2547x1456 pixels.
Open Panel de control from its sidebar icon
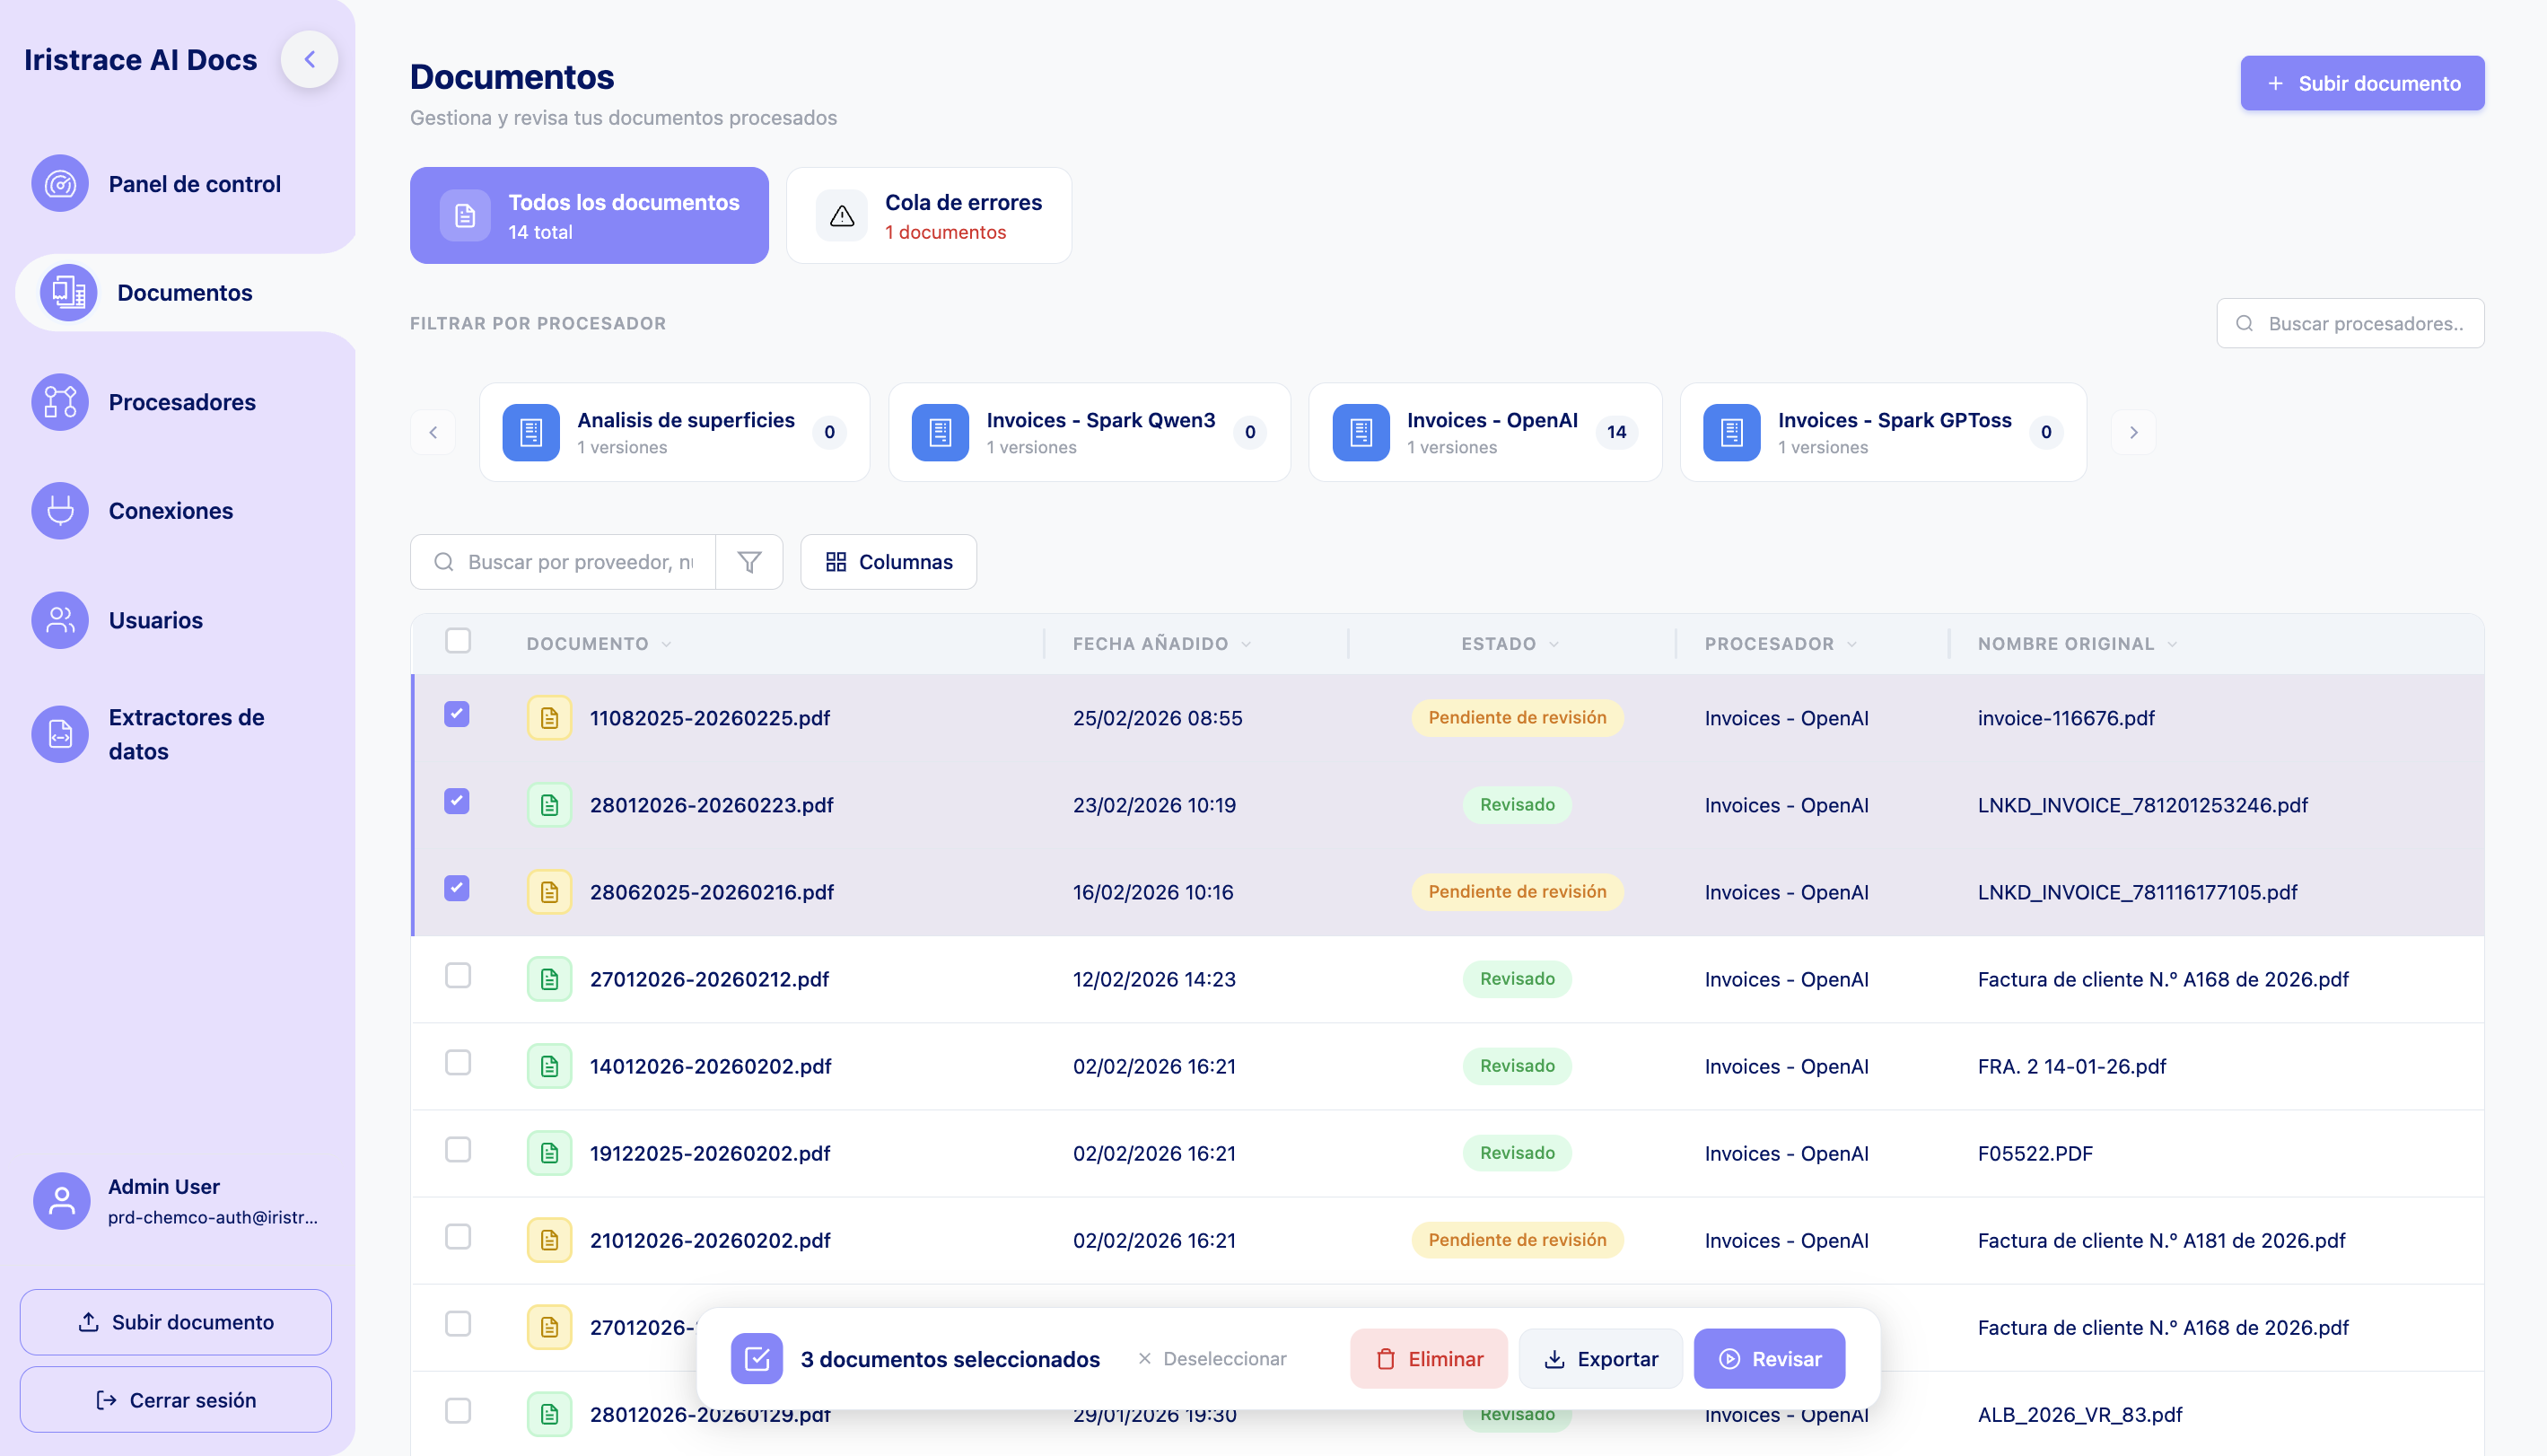60,184
